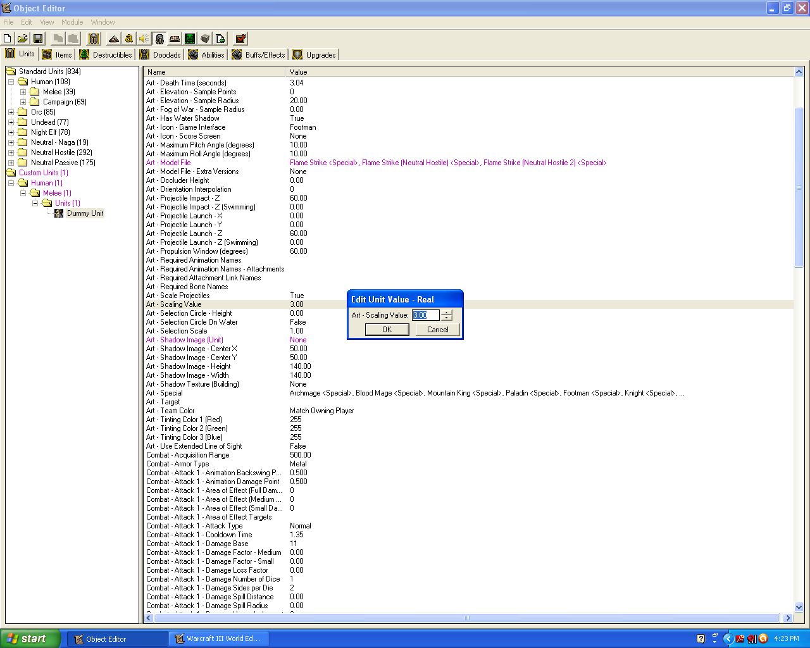This screenshot has width=810, height=648.
Task: Expand the Neutral Hostile (292) node
Action: tap(11, 153)
